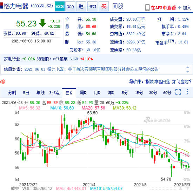Click the 总市值 3322.49亿 value
Viewport: 193px width, 191px height.
[x=136, y=34]
